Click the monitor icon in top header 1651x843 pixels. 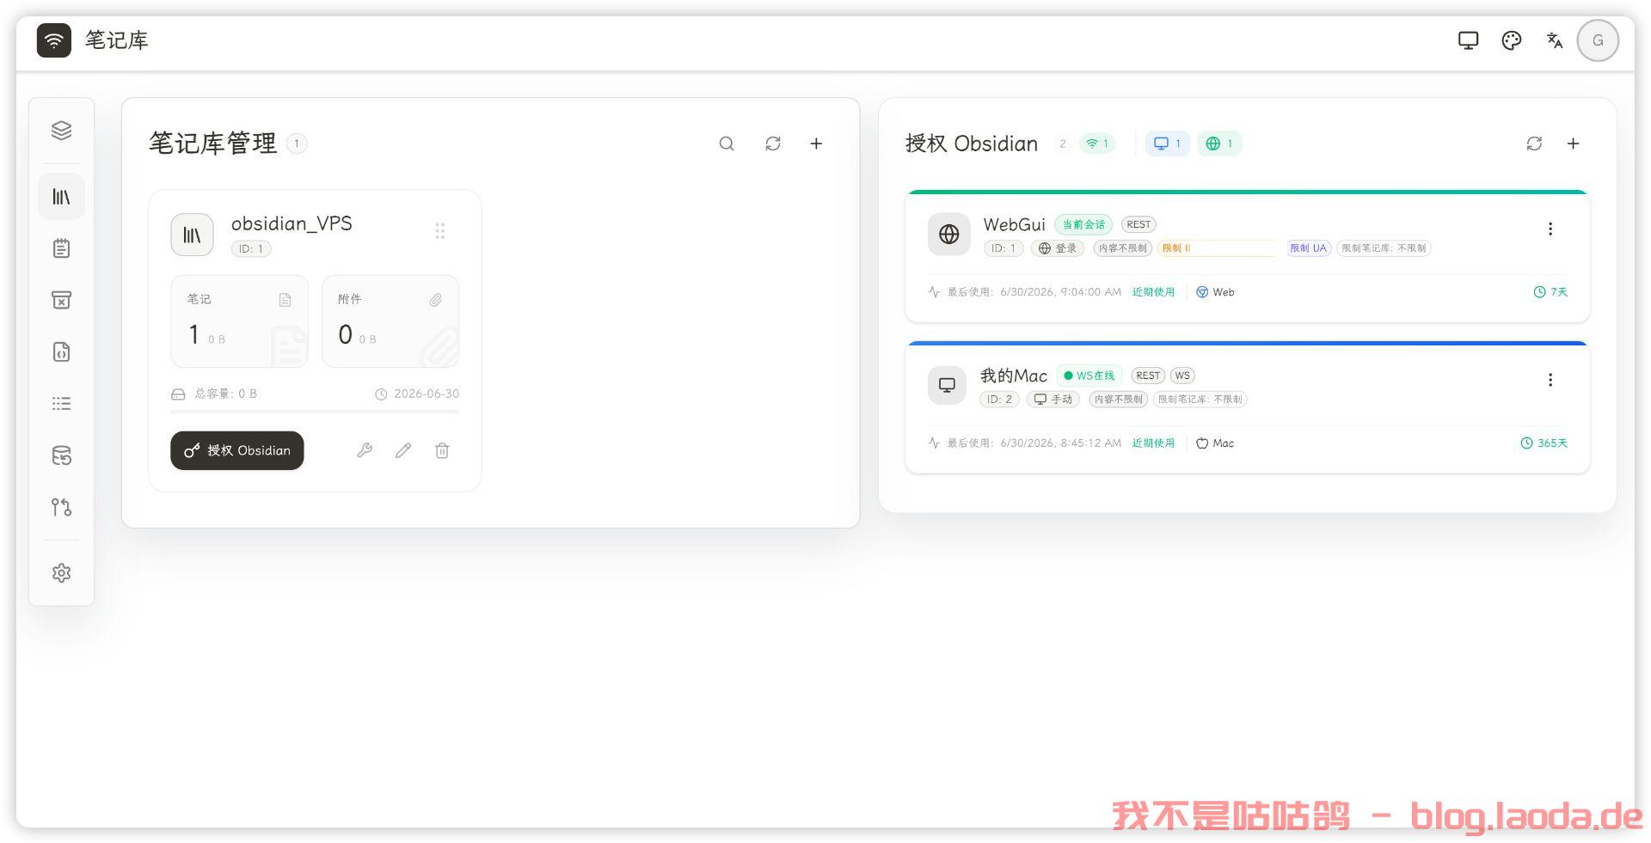click(x=1468, y=40)
